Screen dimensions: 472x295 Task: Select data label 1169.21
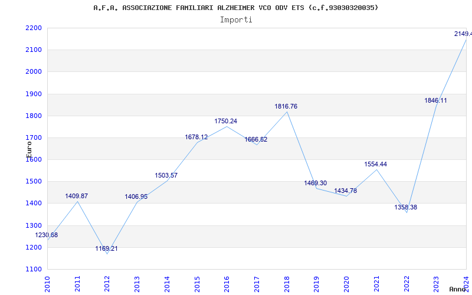(x=107, y=248)
